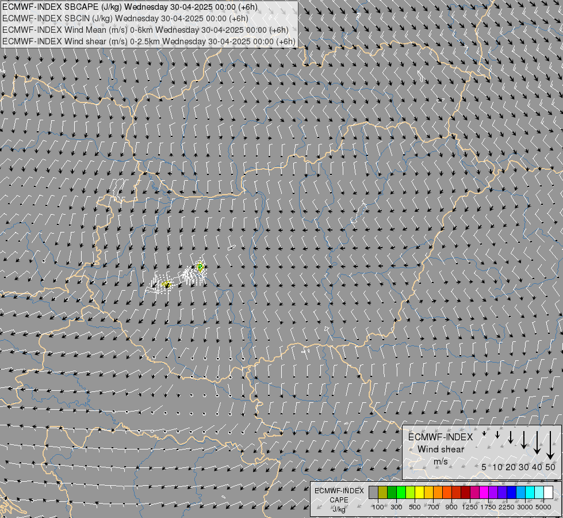The height and width of the screenshot is (518, 563).
Task: Click the SBCAPE title line
Action: [x=129, y=7]
